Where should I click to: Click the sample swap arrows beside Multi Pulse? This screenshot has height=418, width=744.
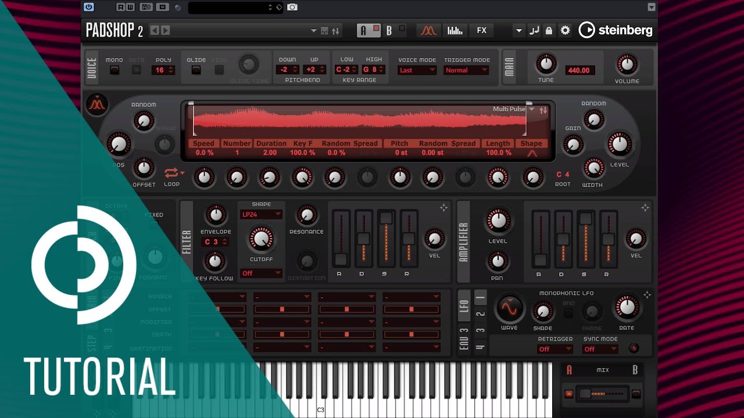click(x=543, y=110)
